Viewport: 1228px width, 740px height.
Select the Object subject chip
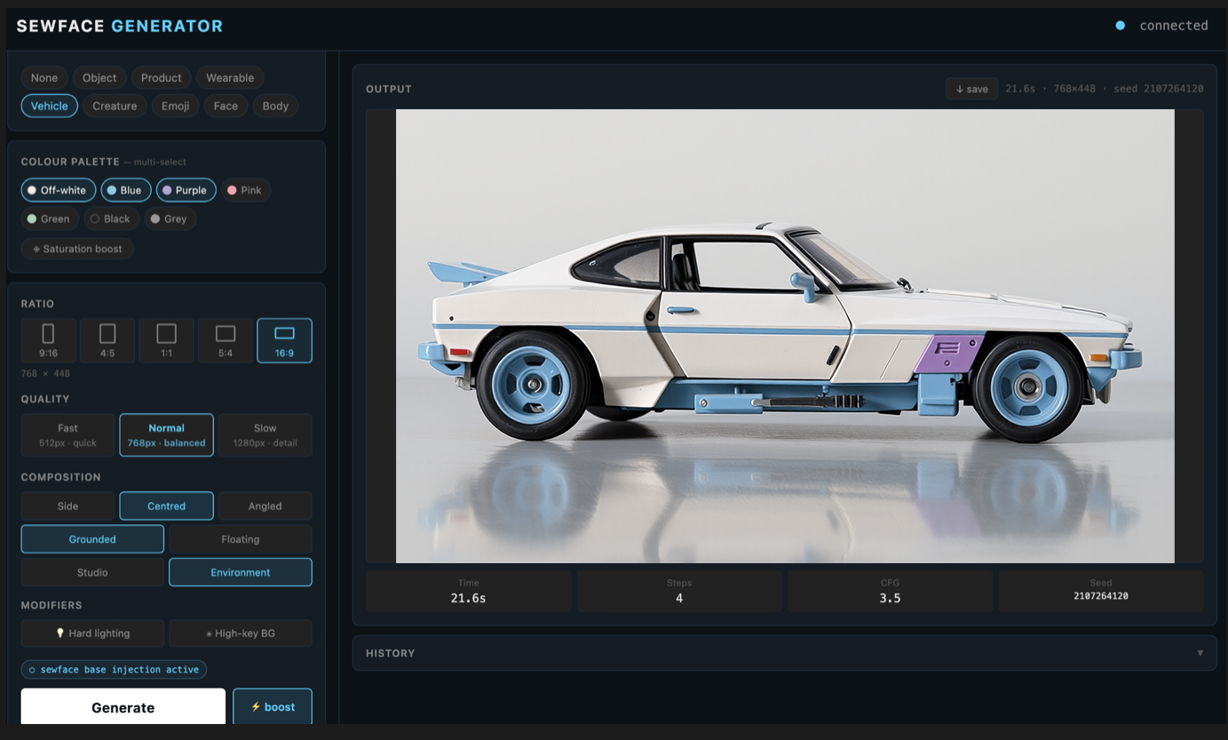99,78
